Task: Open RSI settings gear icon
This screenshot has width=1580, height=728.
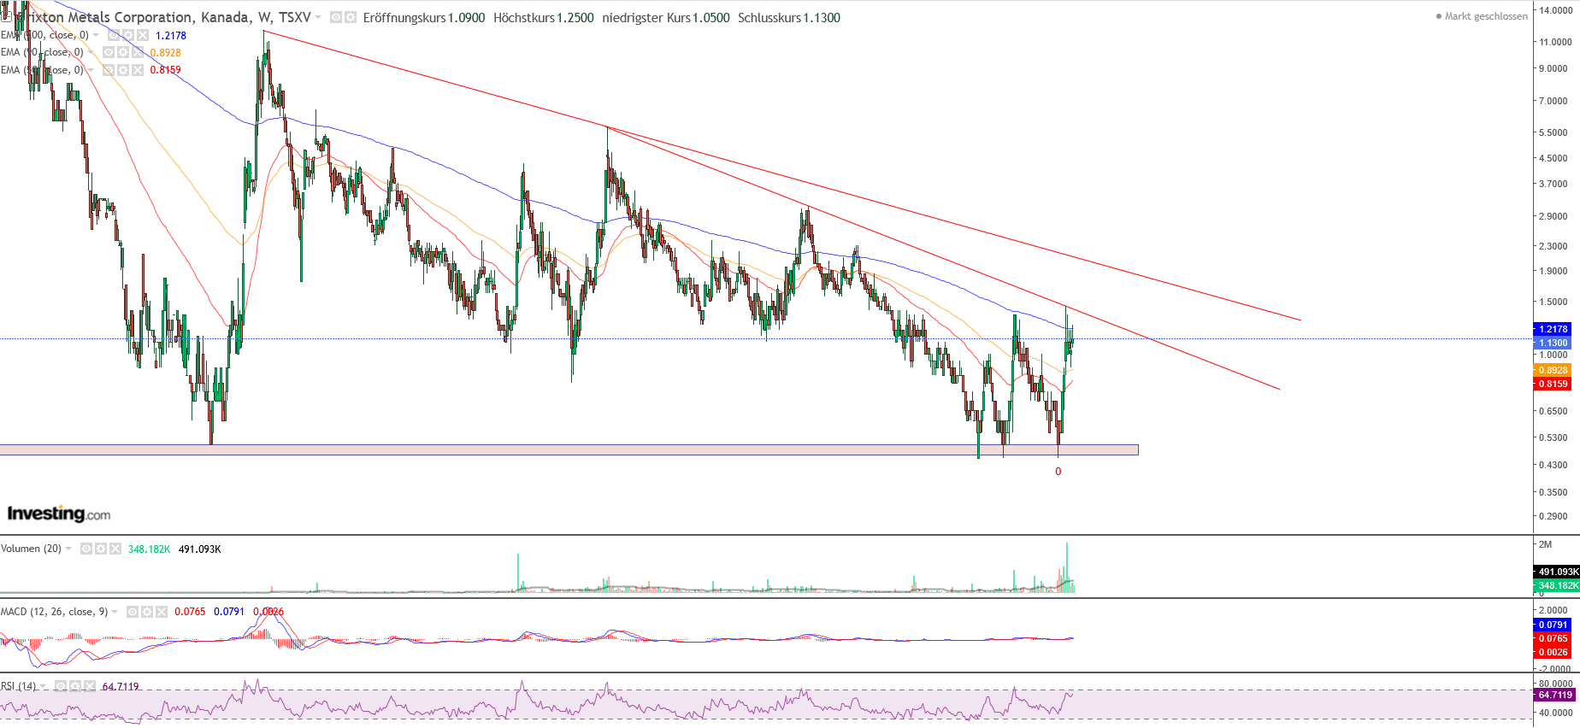Action: coord(75,686)
